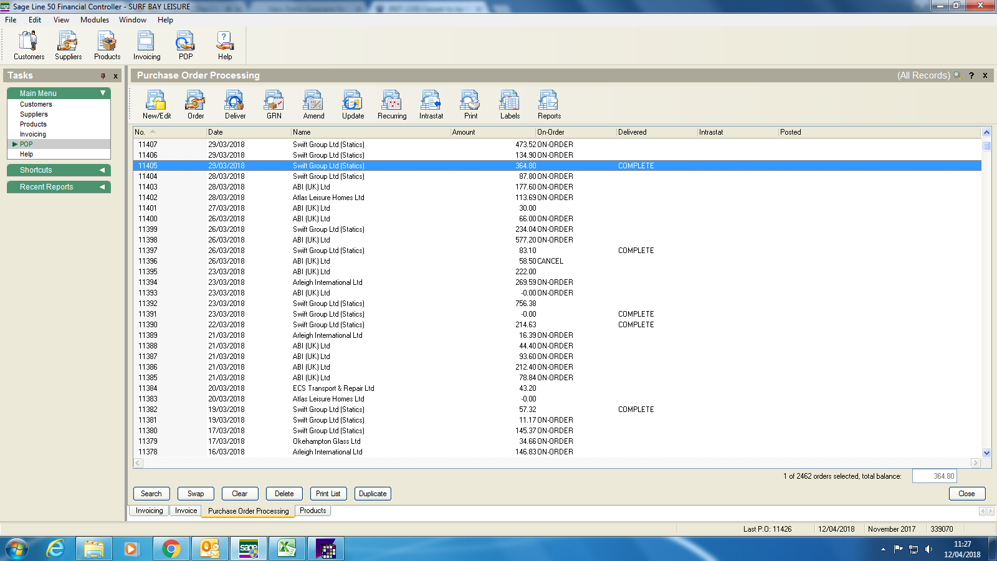This screenshot has width=997, height=561.
Task: Open the Intrastat tool
Action: tap(431, 104)
